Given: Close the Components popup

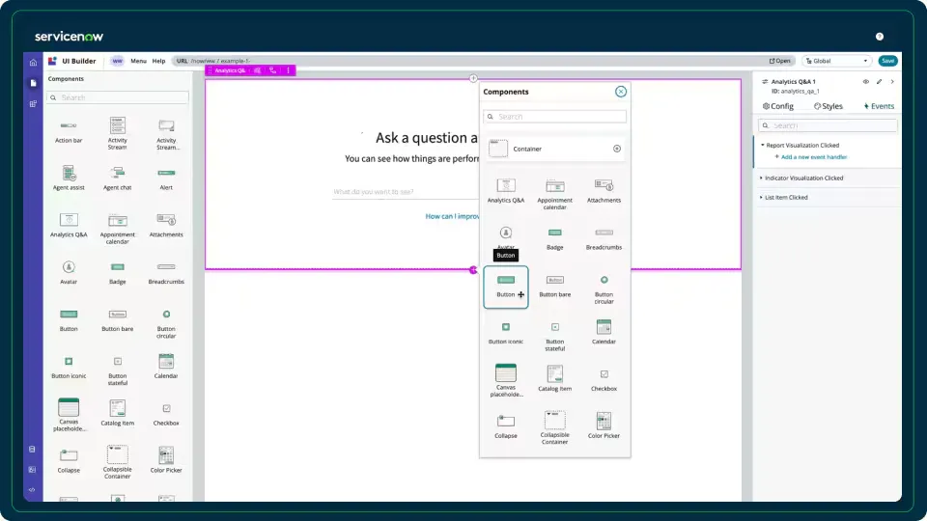Looking at the screenshot, I should [x=620, y=92].
